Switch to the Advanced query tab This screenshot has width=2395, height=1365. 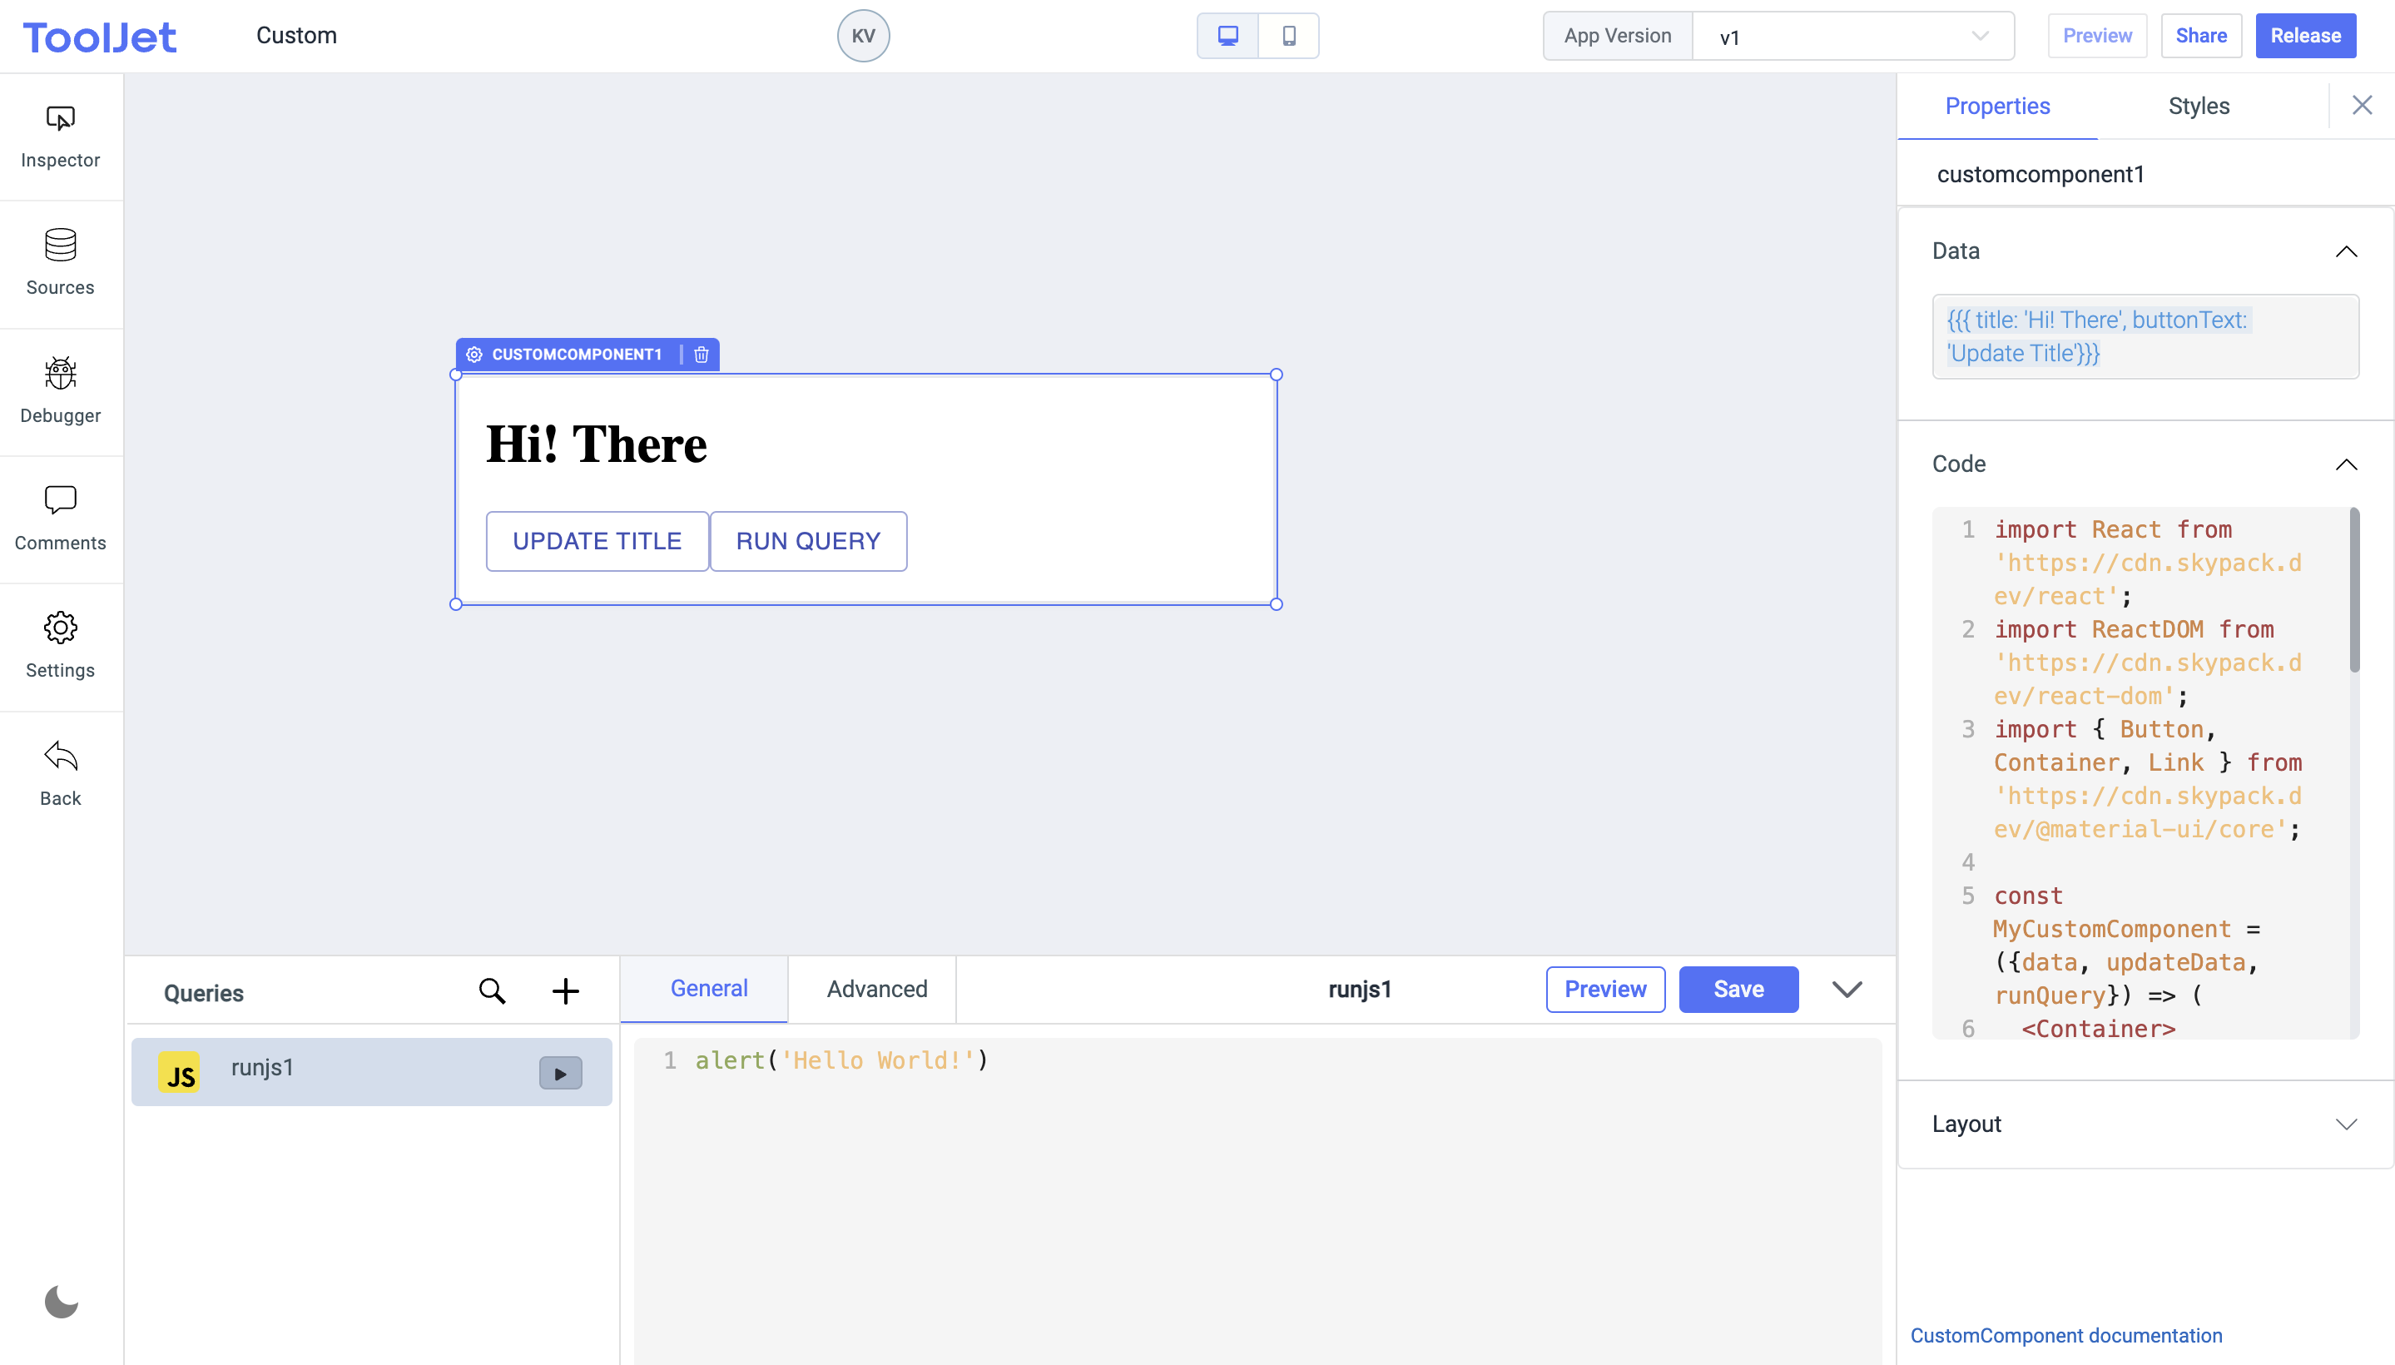pyautogui.click(x=877, y=989)
